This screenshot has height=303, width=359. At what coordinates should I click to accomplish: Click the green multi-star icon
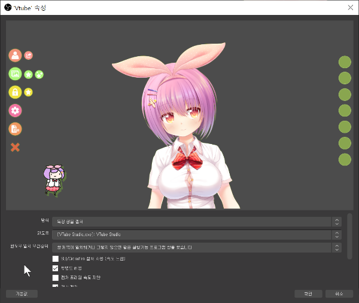tap(39, 75)
